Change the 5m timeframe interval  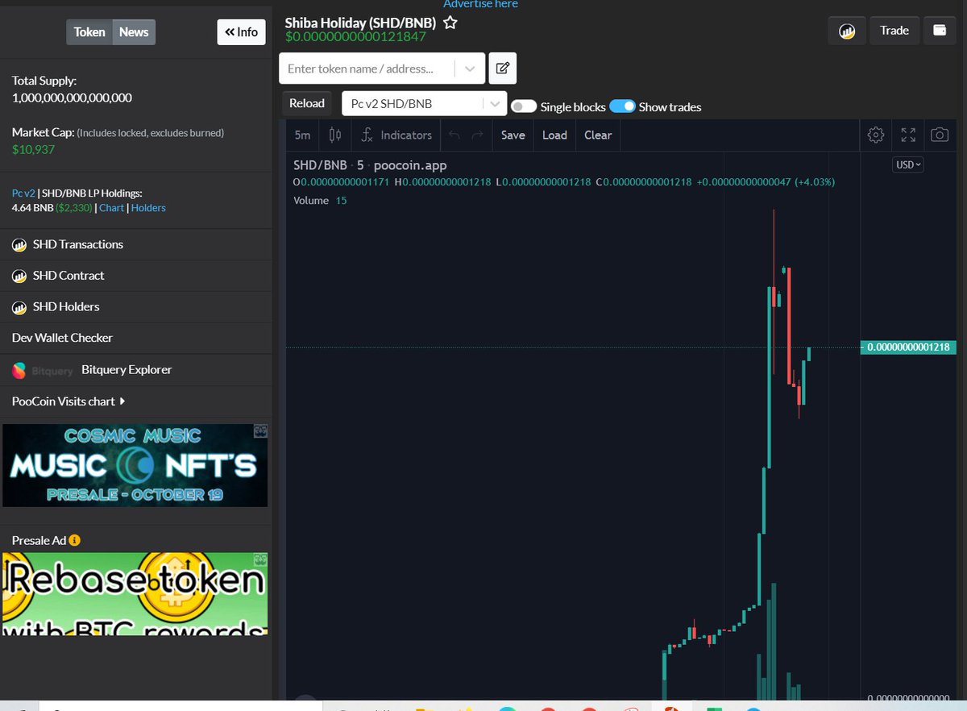point(303,135)
